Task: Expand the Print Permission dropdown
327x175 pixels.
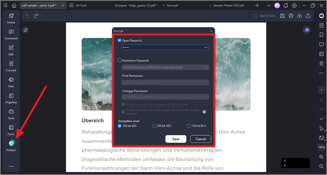Action: pyautogui.click(x=165, y=83)
